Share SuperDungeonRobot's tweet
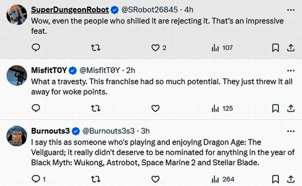 (291, 48)
